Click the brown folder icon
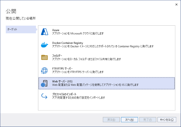 click(44, 57)
